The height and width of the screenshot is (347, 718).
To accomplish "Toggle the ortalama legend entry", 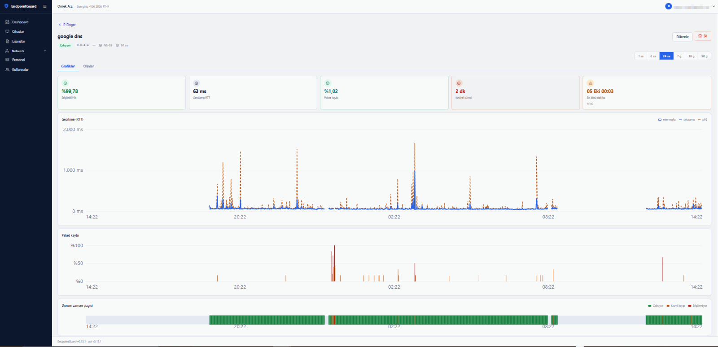I will [x=687, y=120].
